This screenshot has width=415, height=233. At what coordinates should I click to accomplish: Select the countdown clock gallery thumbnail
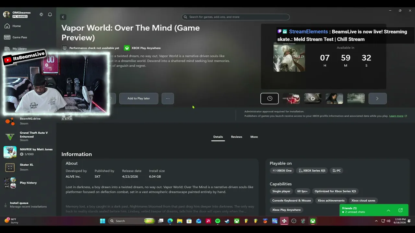pos(269,98)
